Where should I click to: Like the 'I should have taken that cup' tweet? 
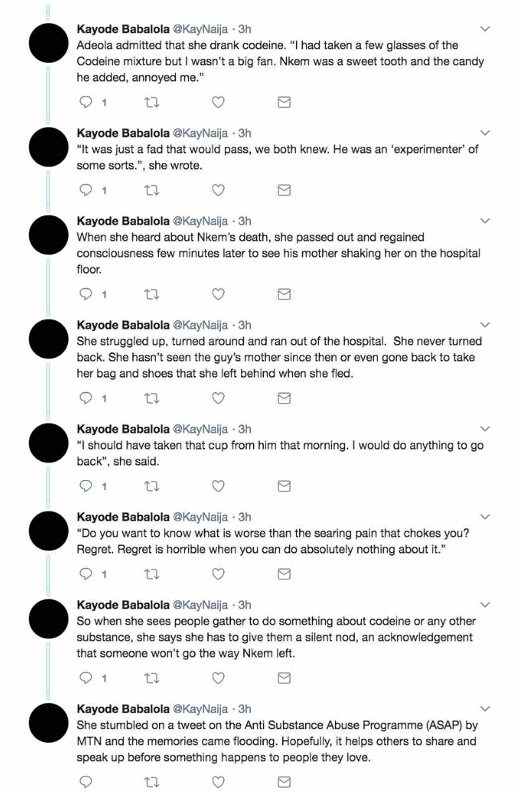point(218,486)
